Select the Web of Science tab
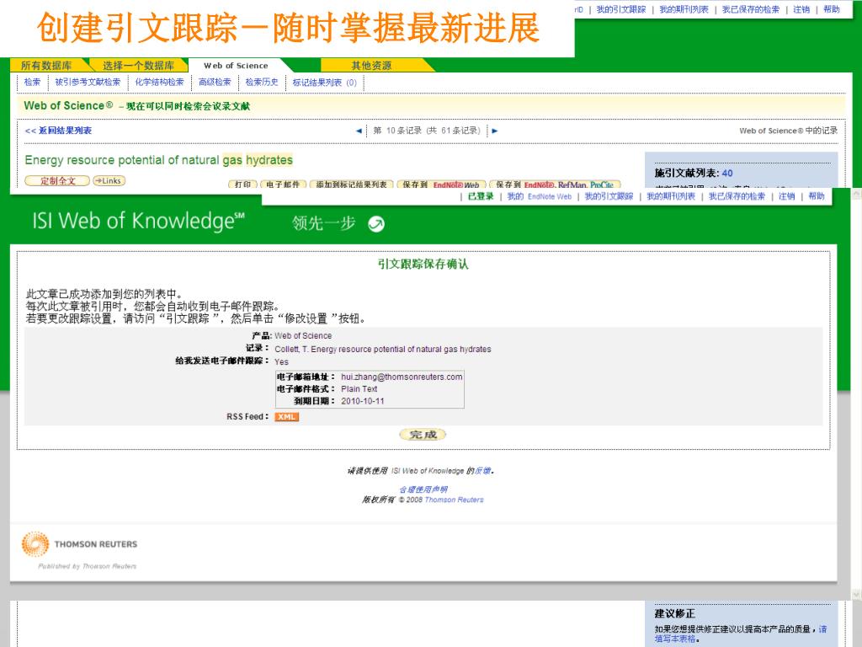Image resolution: width=862 pixels, height=647 pixels. tap(236, 66)
